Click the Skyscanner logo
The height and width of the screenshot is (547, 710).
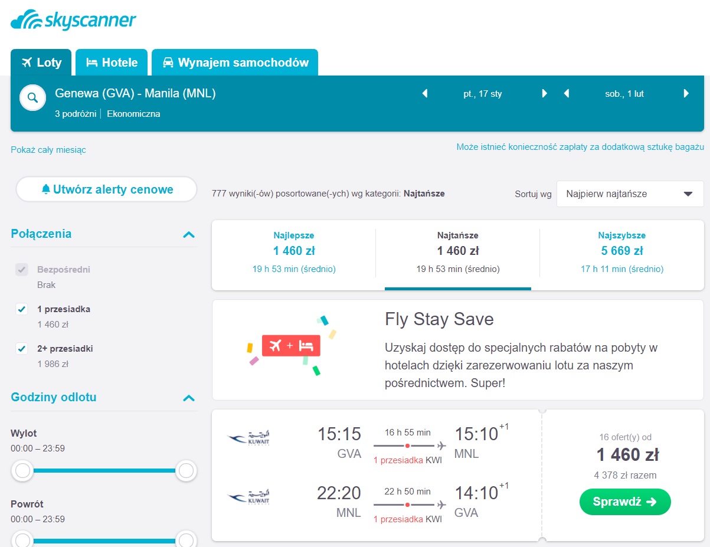73,21
